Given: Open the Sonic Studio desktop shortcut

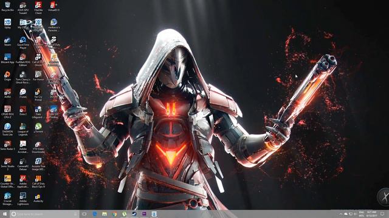Looking at the screenshot, I should pos(7,163).
